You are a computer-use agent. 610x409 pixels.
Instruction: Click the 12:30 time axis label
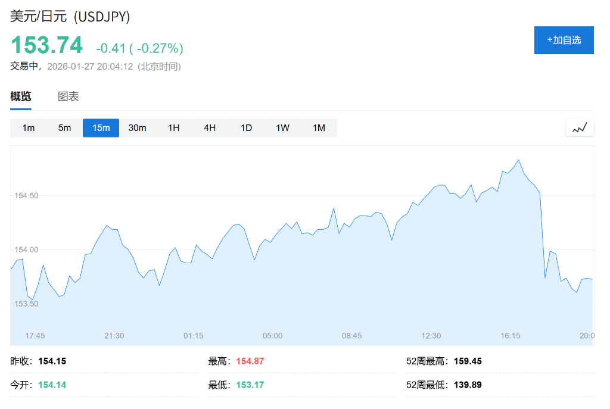pos(431,336)
